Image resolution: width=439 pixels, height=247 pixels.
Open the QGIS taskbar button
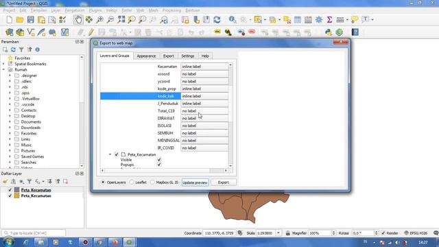(x=129, y=242)
